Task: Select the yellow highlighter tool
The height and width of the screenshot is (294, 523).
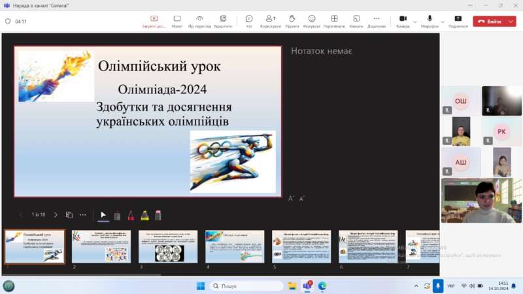Action: tap(144, 215)
